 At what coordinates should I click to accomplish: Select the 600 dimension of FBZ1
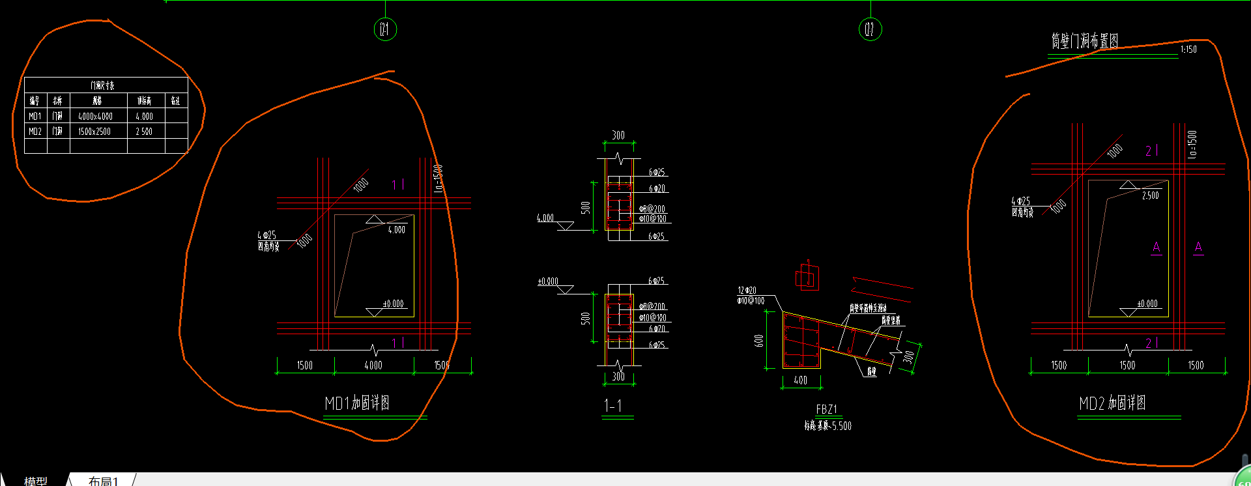(759, 341)
